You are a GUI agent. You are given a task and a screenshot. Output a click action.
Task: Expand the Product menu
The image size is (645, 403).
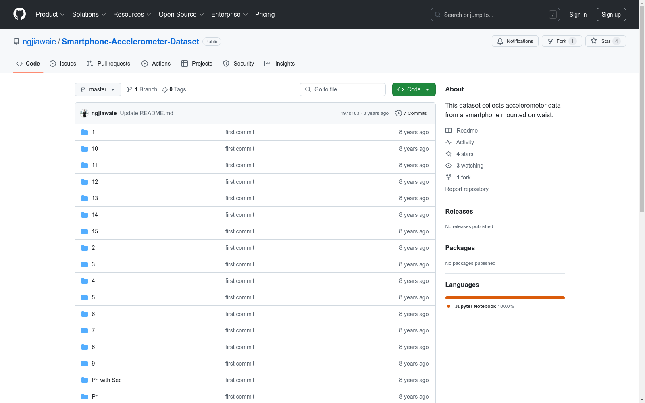pyautogui.click(x=50, y=15)
